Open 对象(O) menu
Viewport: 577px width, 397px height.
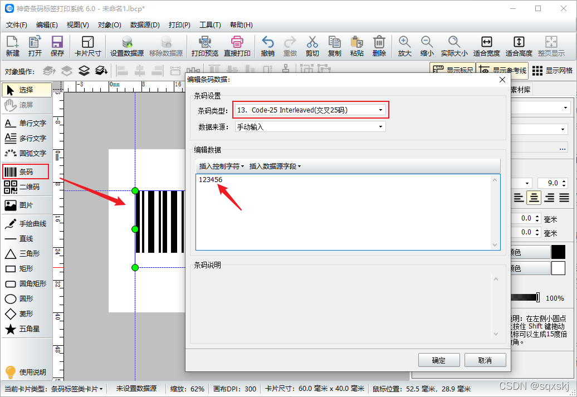point(109,25)
